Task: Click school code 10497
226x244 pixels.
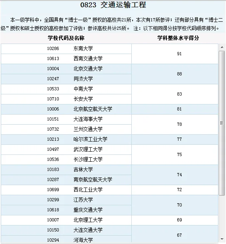Action: (x=53, y=149)
